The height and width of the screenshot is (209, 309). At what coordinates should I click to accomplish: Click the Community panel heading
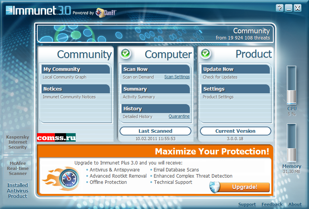pyautogui.click(x=84, y=55)
